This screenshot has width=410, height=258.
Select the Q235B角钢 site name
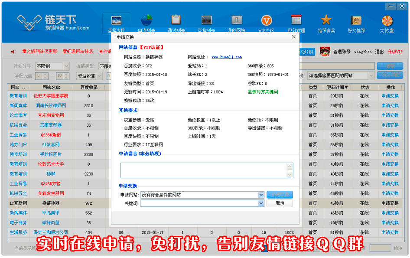click(x=51, y=135)
